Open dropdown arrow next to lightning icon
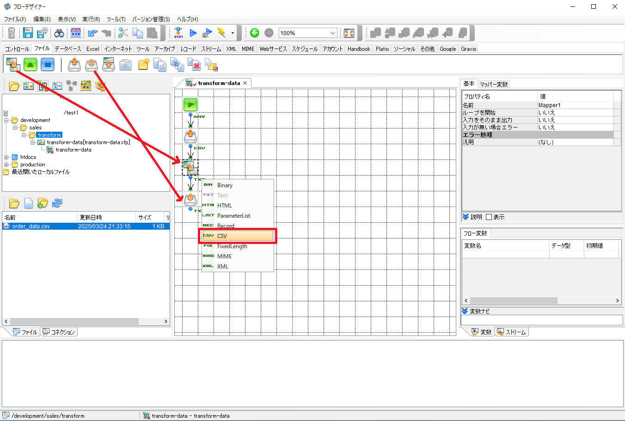Image resolution: width=625 pixels, height=421 pixels. (x=233, y=33)
